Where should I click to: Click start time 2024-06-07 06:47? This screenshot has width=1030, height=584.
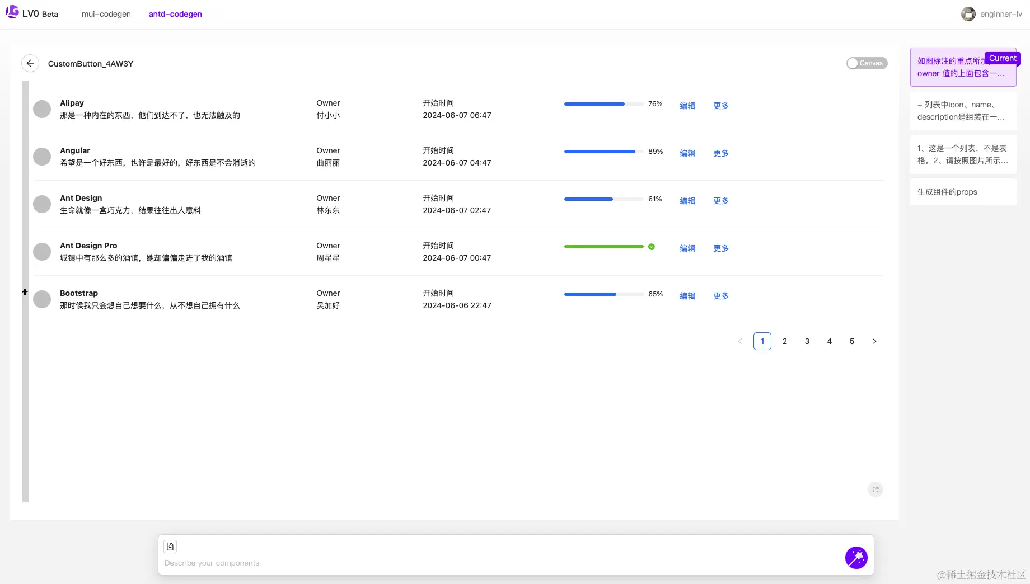457,115
